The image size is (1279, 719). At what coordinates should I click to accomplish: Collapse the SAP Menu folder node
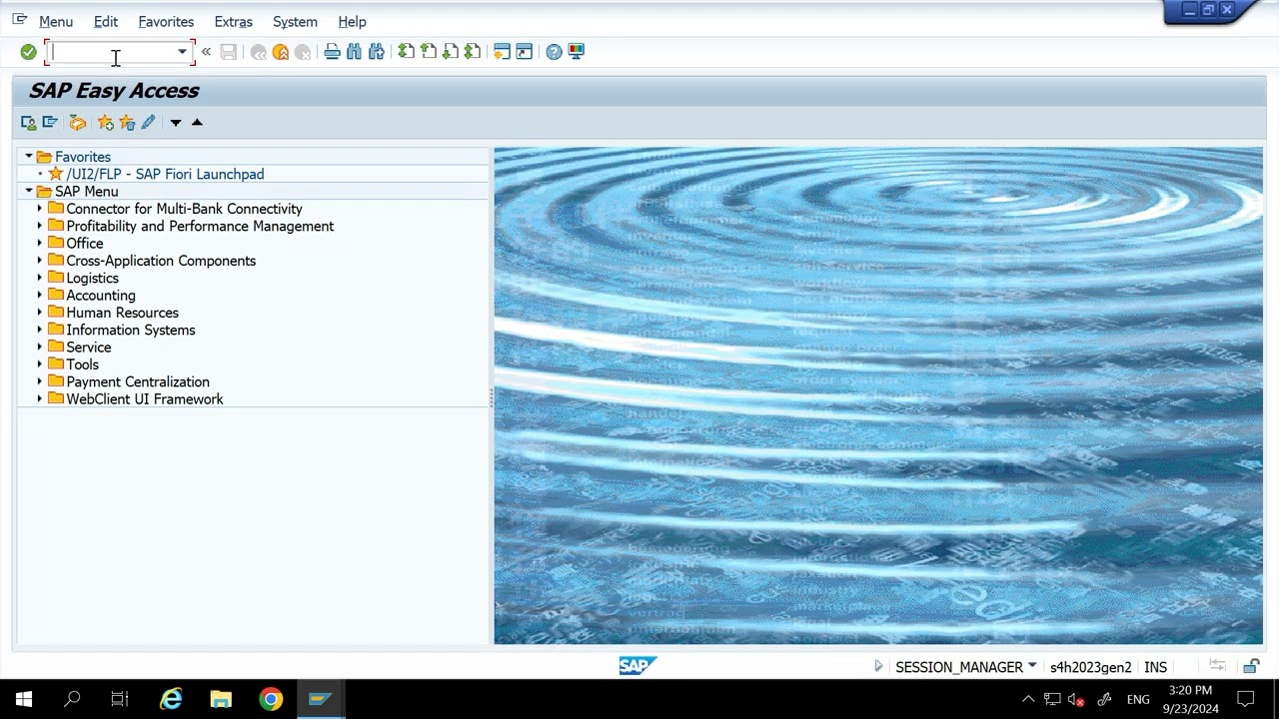pyautogui.click(x=29, y=191)
